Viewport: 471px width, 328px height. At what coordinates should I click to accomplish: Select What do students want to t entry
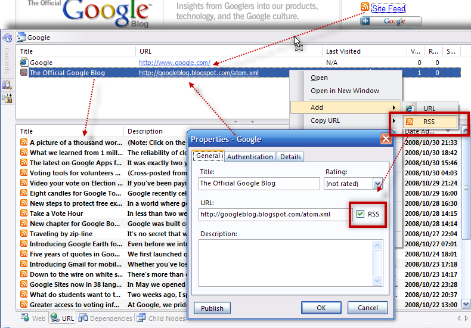point(75,295)
